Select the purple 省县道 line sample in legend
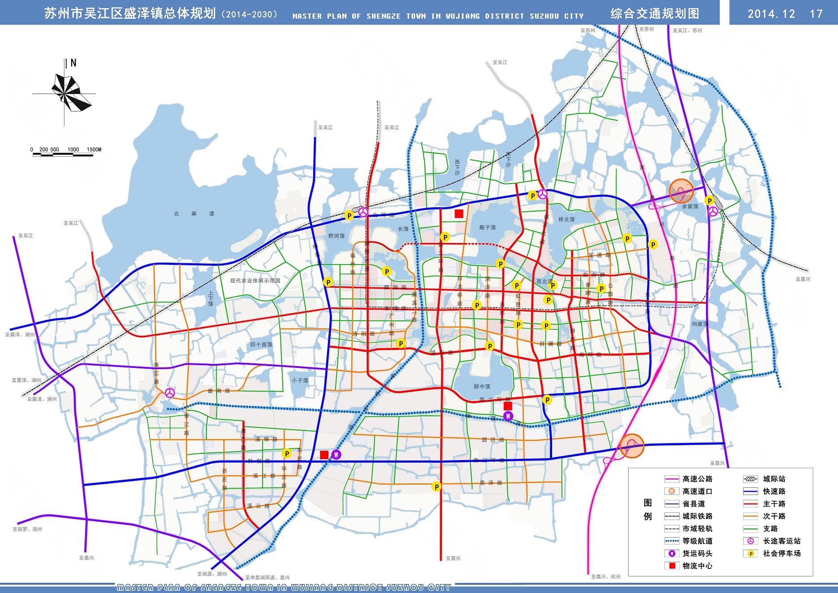Image resolution: width=838 pixels, height=593 pixels. pos(672,504)
